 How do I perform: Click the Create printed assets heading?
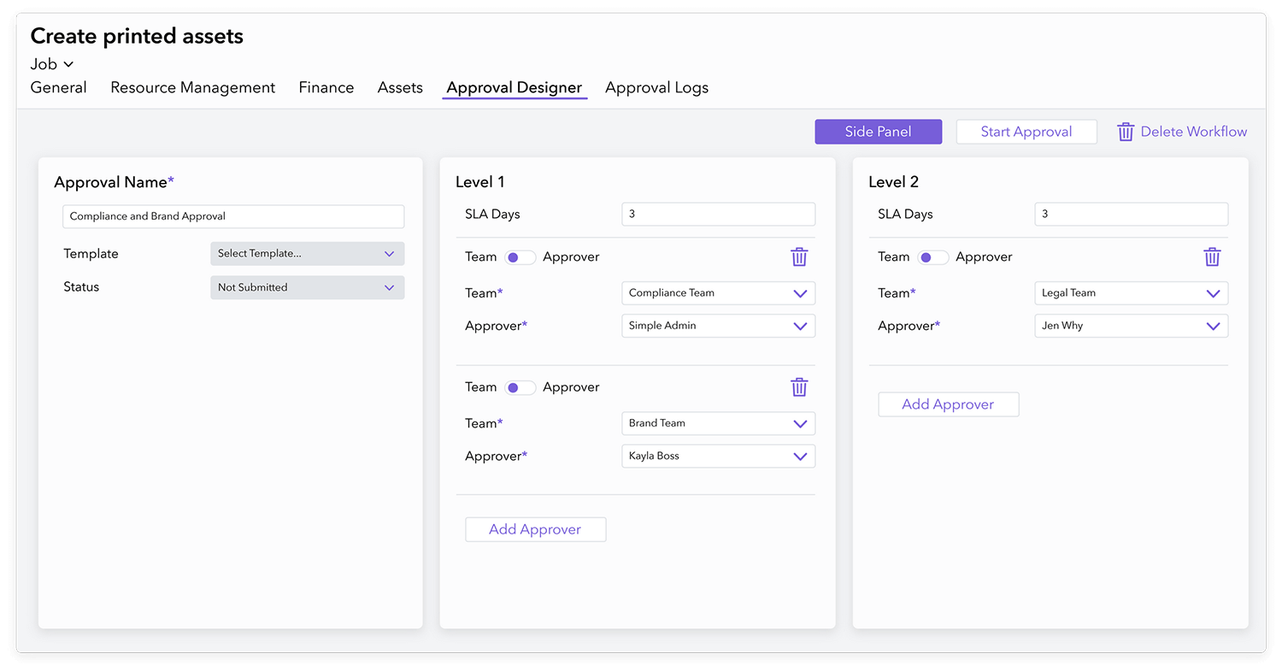pos(137,36)
